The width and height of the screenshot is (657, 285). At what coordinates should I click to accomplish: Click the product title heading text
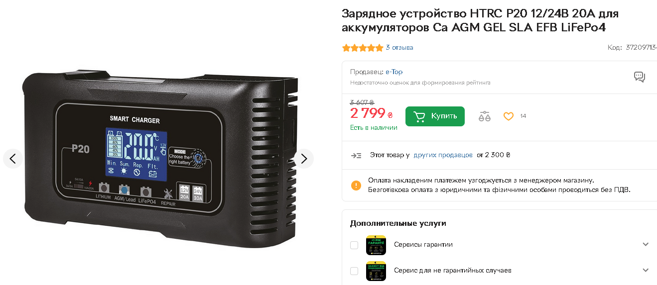[480, 20]
